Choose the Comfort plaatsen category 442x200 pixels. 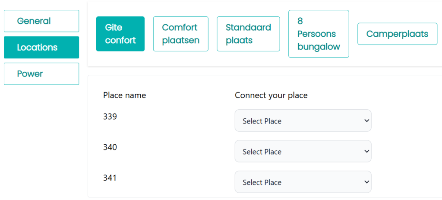tap(180, 34)
